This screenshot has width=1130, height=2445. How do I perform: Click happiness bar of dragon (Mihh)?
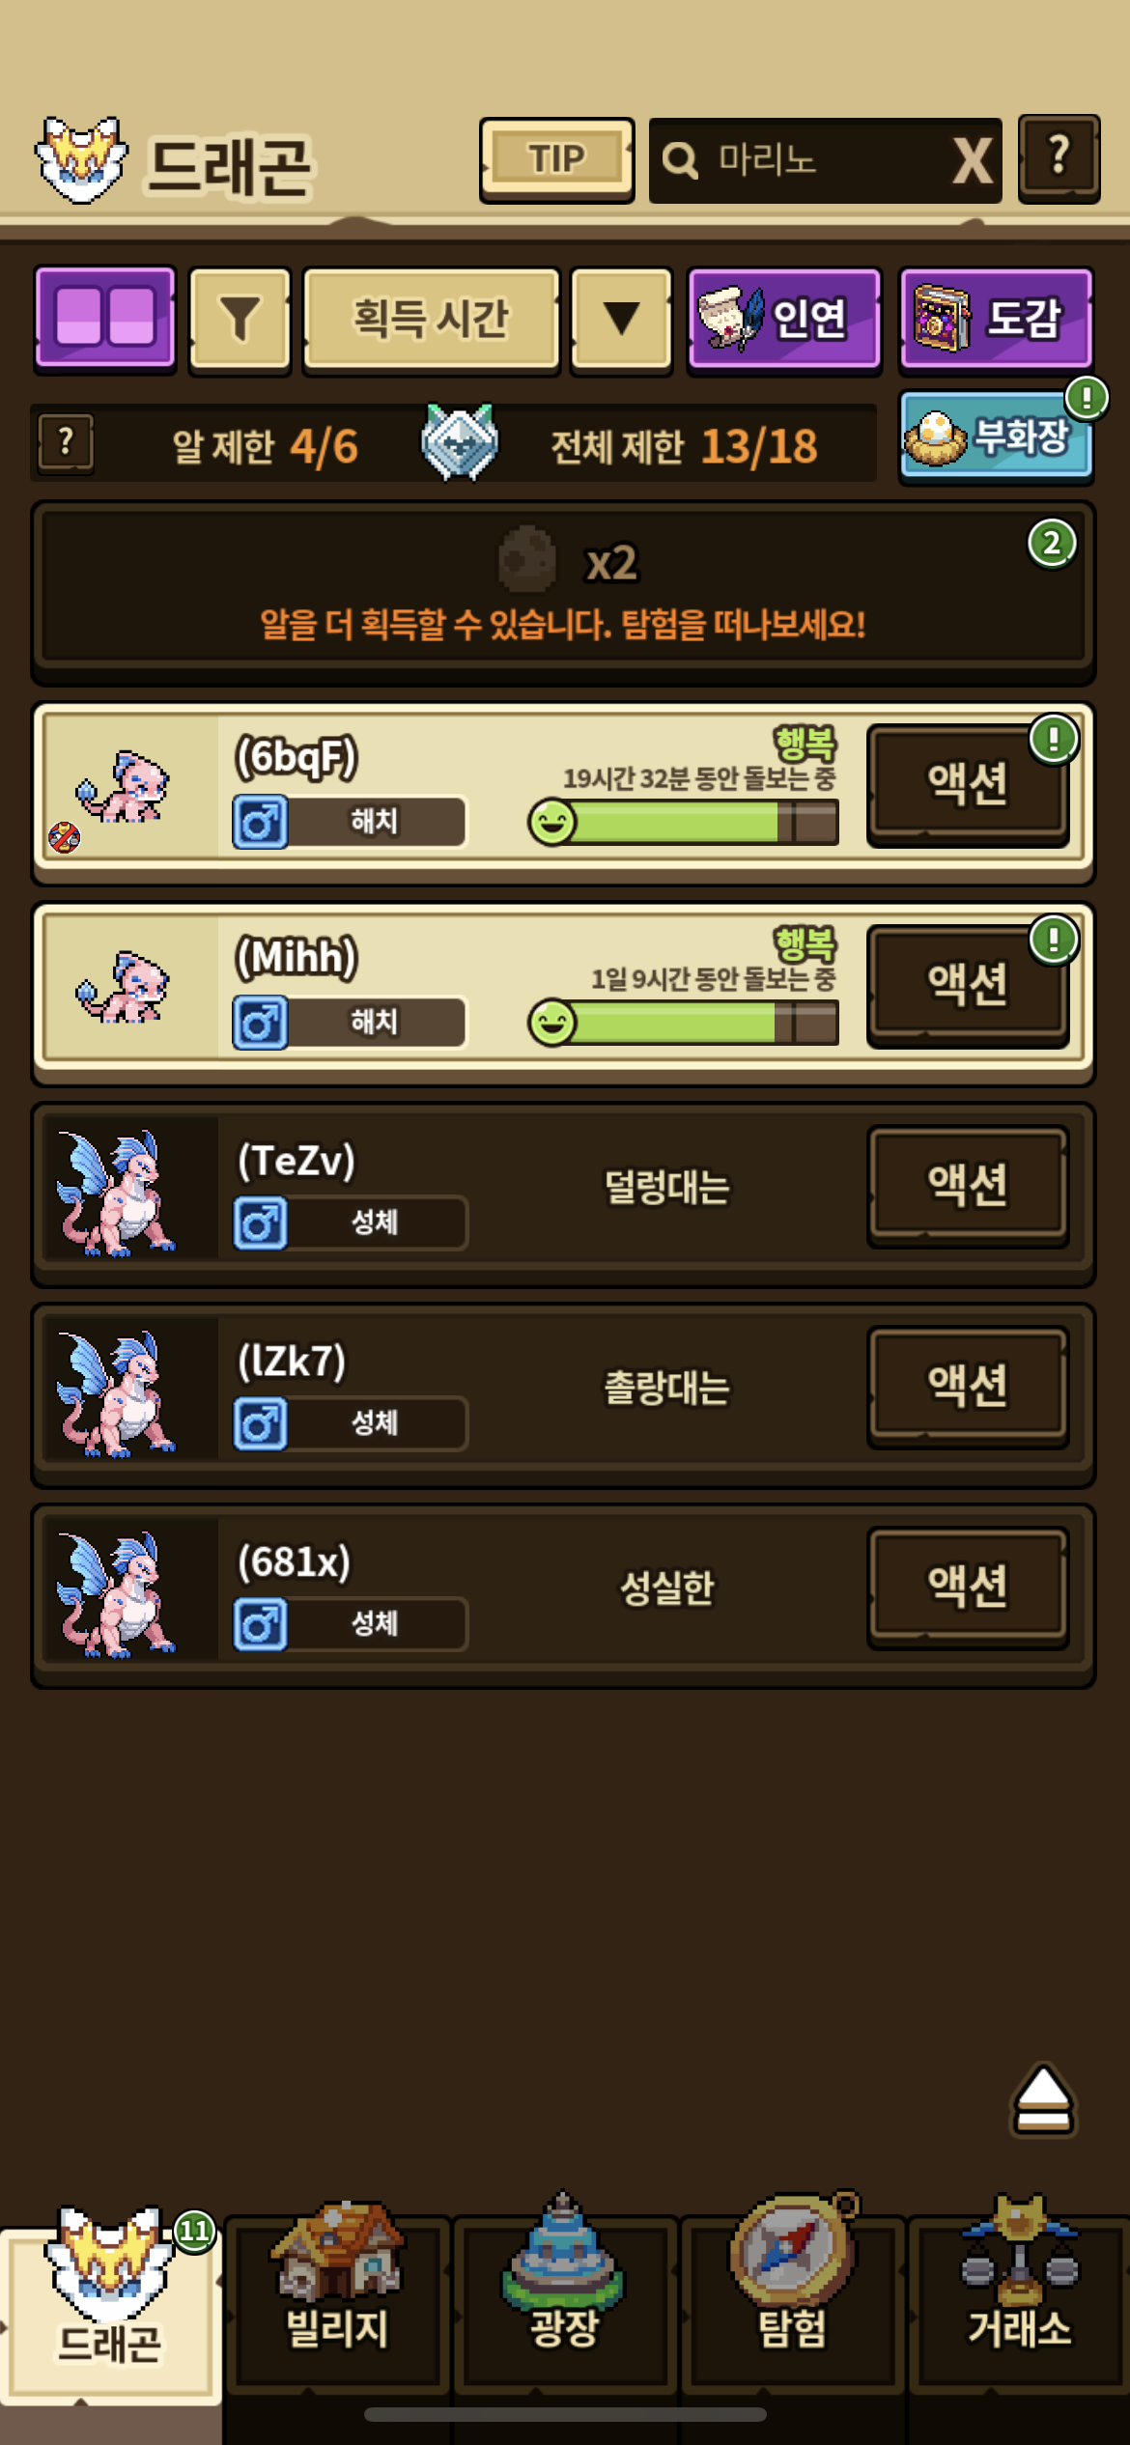pyautogui.click(x=683, y=1023)
